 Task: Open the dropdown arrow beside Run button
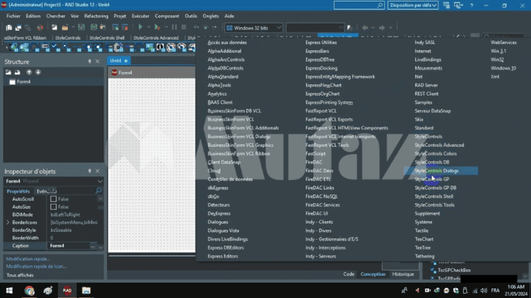pyautogui.click(x=148, y=27)
